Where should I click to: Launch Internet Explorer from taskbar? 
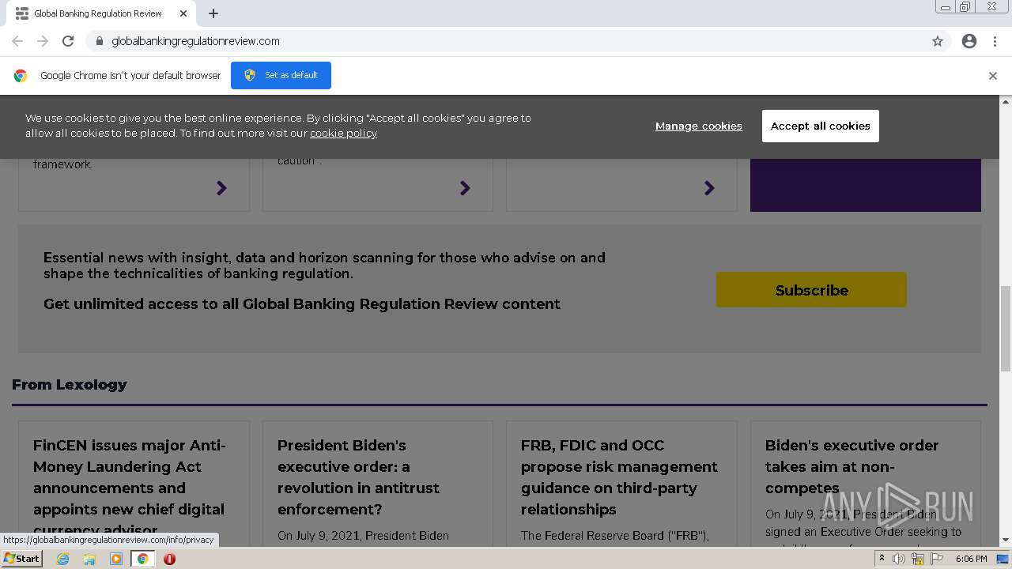point(62,559)
